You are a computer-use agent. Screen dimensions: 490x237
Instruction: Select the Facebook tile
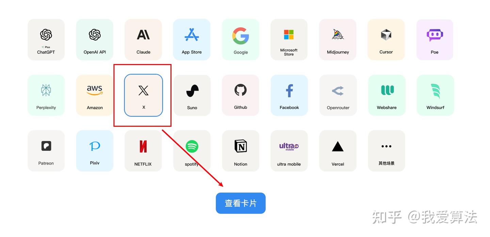click(x=289, y=95)
